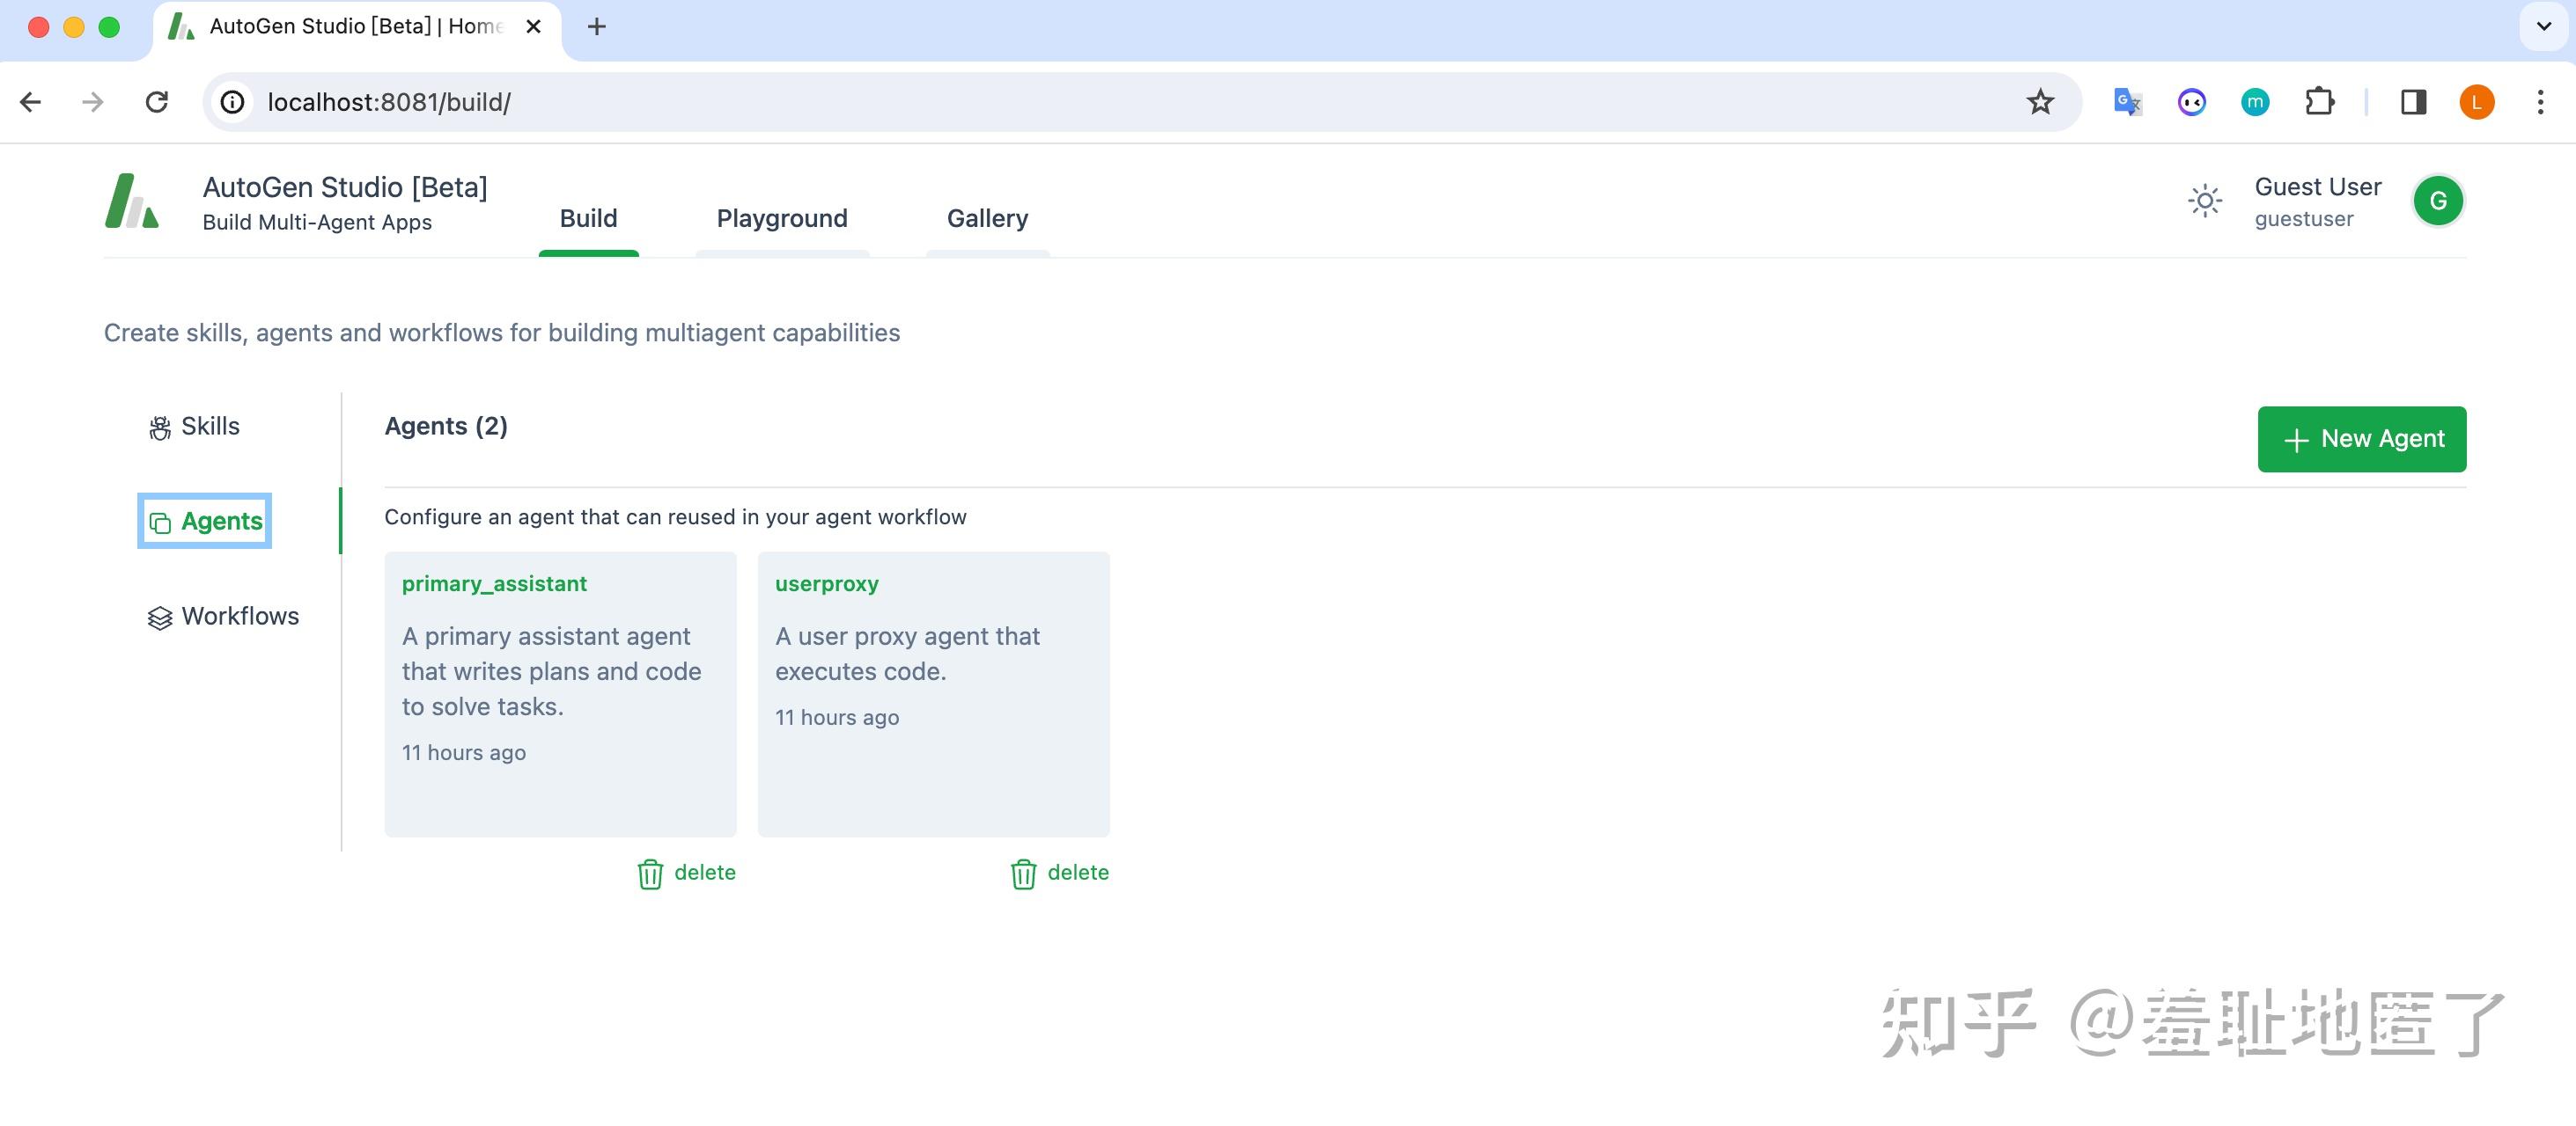Viewport: 2576px width, 1126px height.
Task: Click the AutoGen Studio logo icon
Action: (131, 201)
